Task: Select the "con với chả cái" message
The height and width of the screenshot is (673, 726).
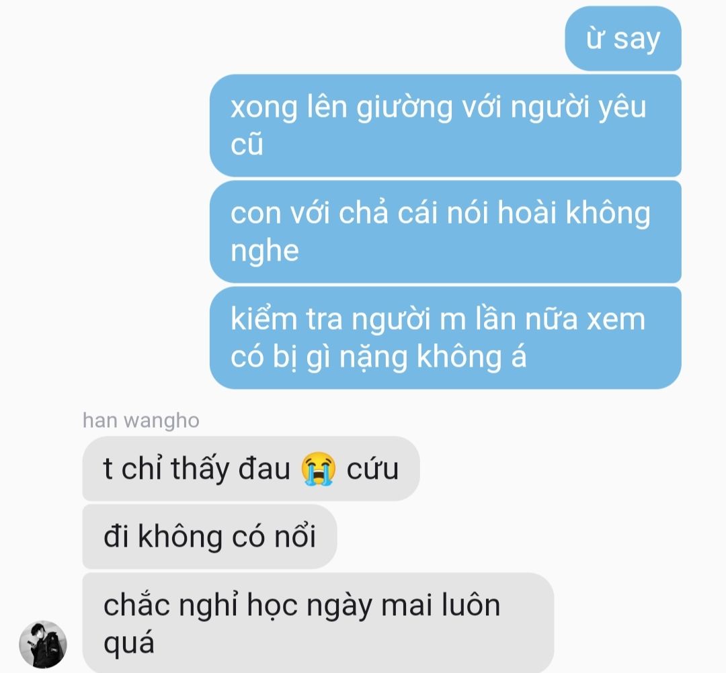Action: coord(446,231)
